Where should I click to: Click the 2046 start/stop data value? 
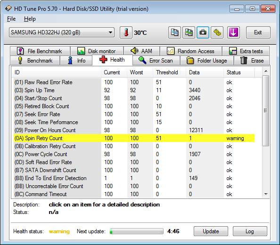tap(195, 98)
